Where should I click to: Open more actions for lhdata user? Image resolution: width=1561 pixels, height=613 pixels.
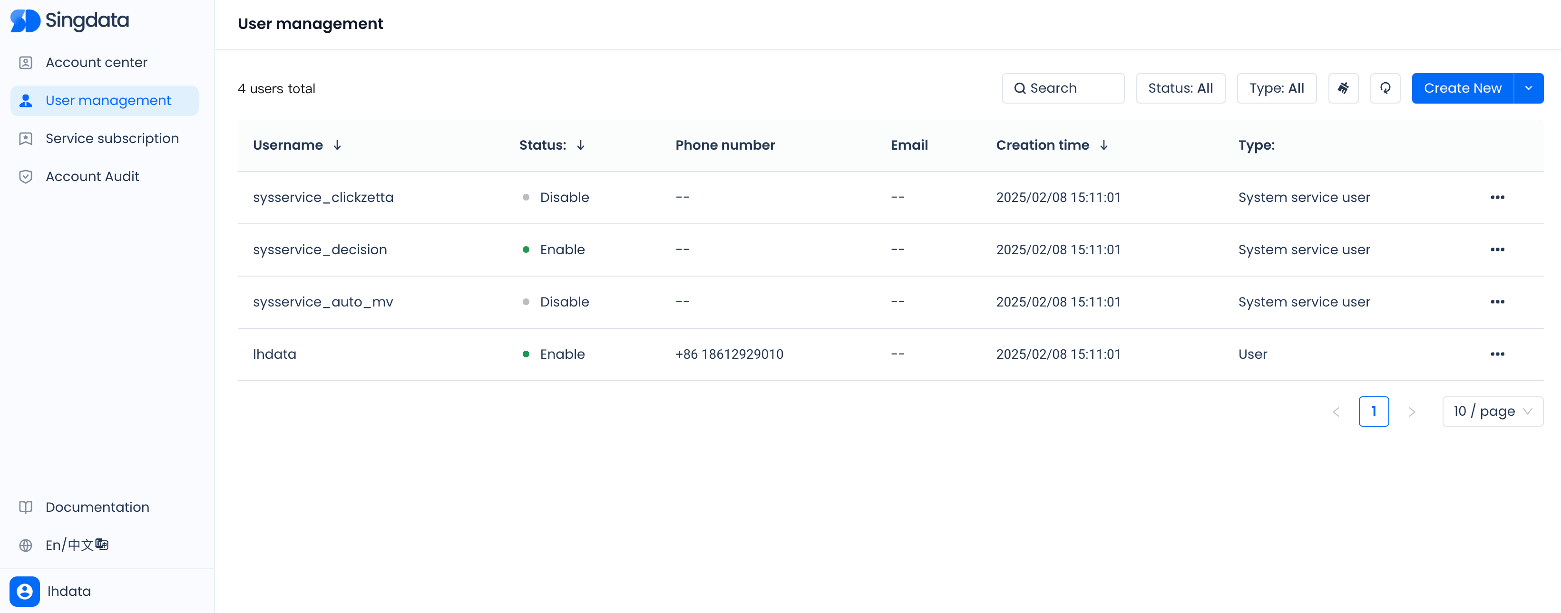click(1497, 354)
